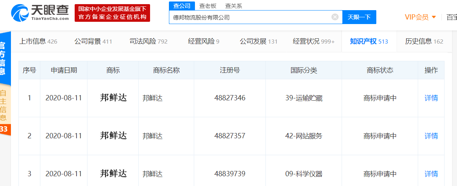The width and height of the screenshot is (457, 186).
Task: Click trademark name 邦鲜达 in row 2
Action: pos(152,136)
